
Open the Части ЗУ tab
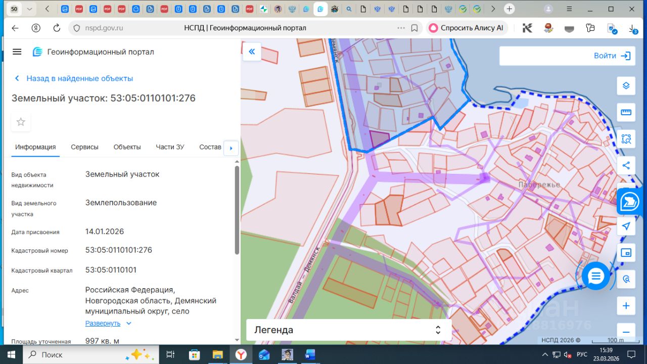coord(170,147)
